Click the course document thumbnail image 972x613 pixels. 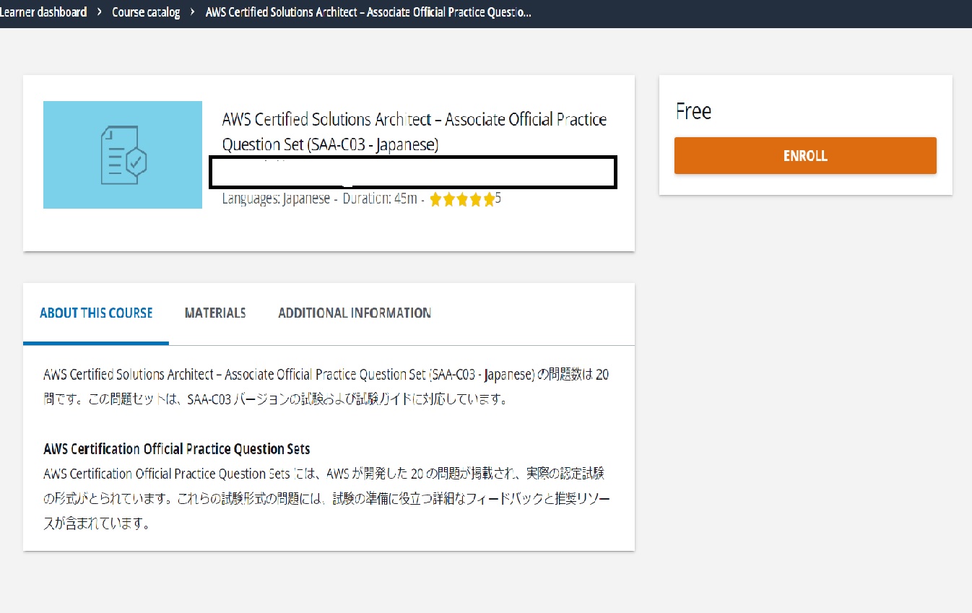click(123, 155)
